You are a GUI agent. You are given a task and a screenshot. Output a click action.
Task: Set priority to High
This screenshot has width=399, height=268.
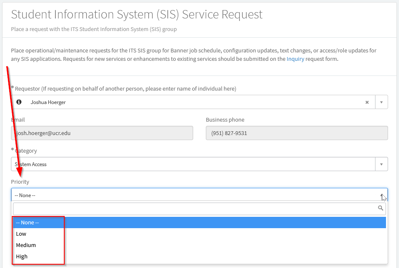tap(21, 257)
